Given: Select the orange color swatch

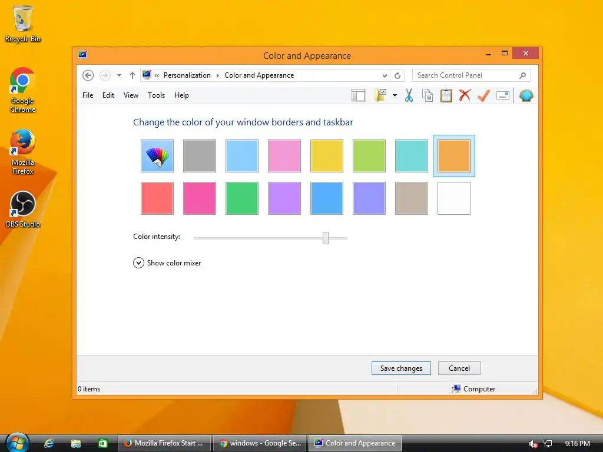Looking at the screenshot, I should pyautogui.click(x=454, y=155).
